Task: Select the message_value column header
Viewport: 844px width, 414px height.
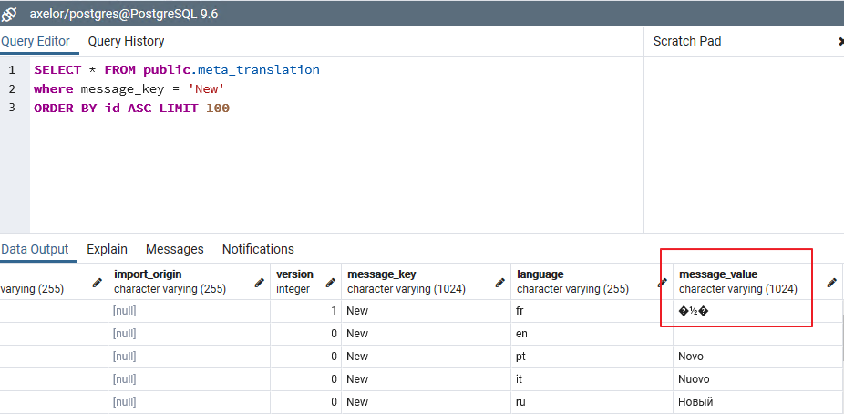Action: click(757, 282)
